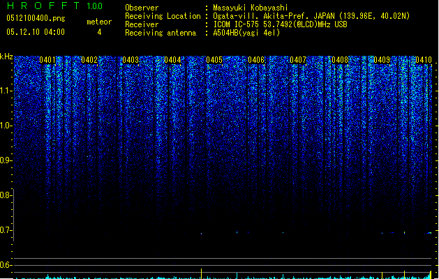
Task: Click the 0.6 frequency axis label
Action: tap(6, 265)
